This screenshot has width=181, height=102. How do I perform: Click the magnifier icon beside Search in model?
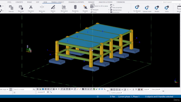coord(34,90)
